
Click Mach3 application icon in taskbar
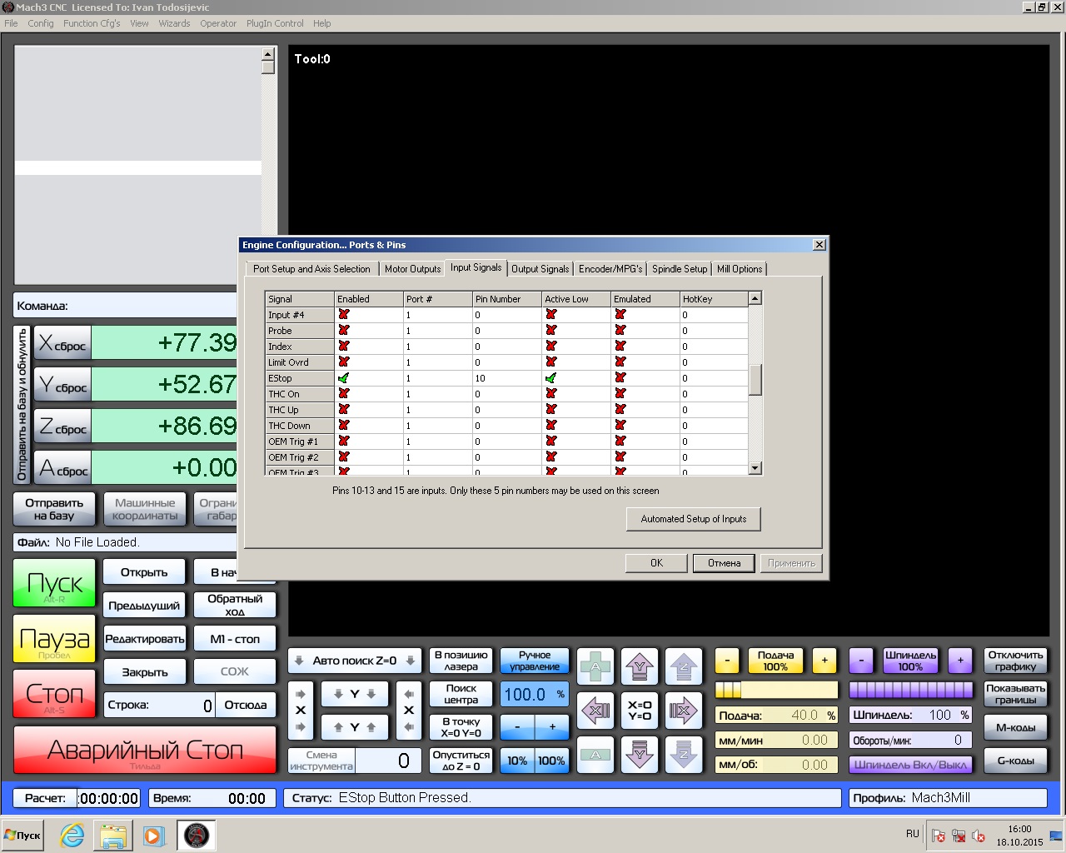(x=197, y=836)
